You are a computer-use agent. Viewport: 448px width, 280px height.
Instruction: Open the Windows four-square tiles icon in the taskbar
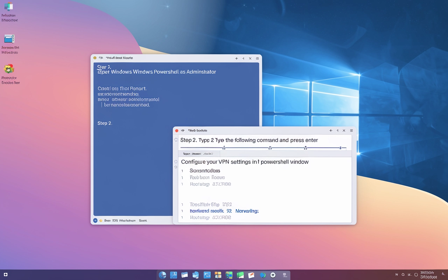218,275
